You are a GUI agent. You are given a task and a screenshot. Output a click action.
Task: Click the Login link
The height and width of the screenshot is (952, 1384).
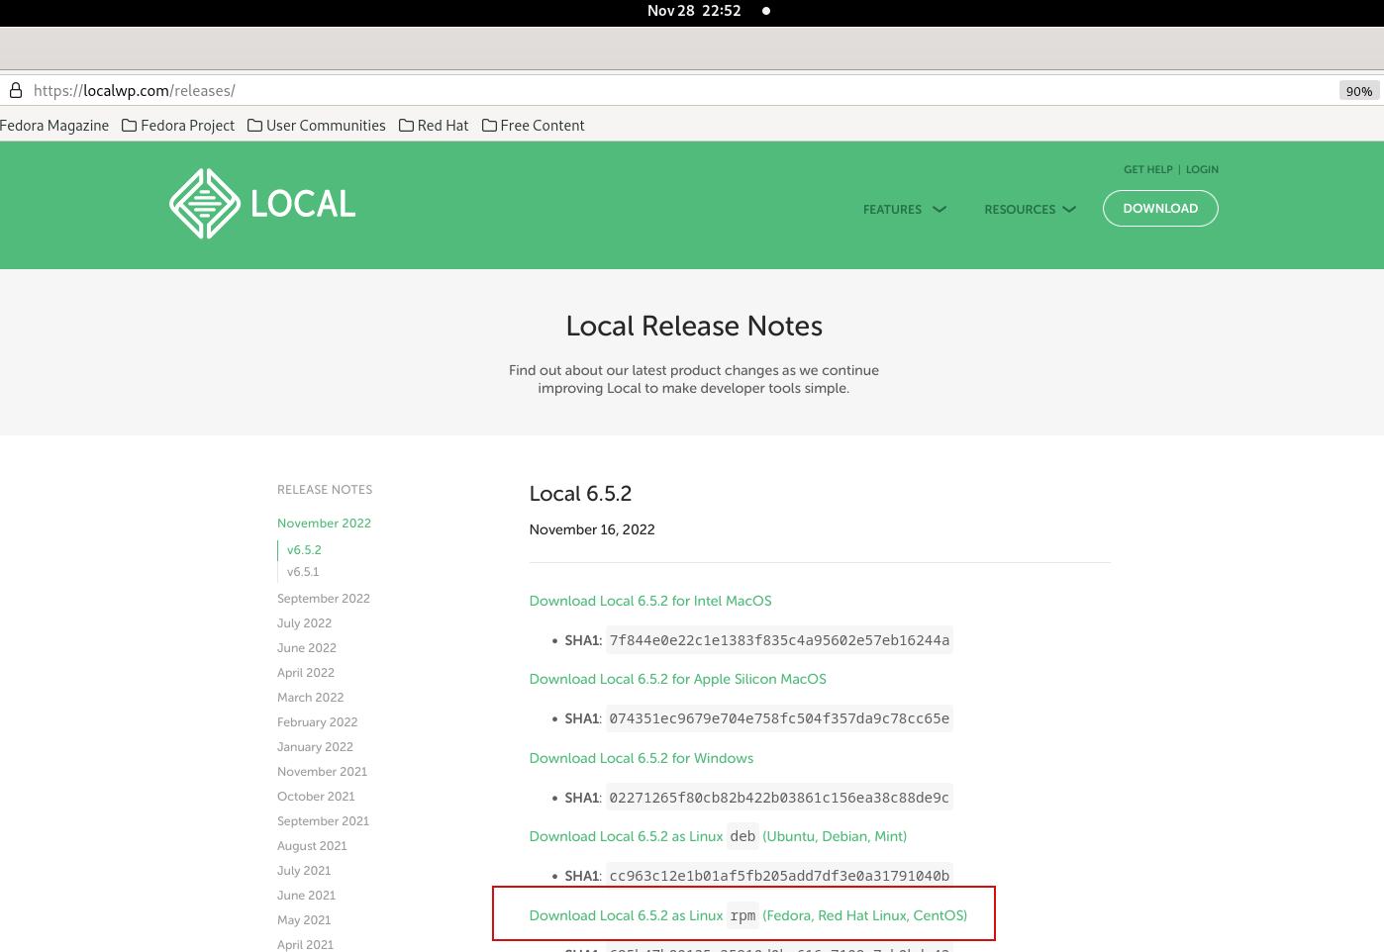click(x=1202, y=169)
